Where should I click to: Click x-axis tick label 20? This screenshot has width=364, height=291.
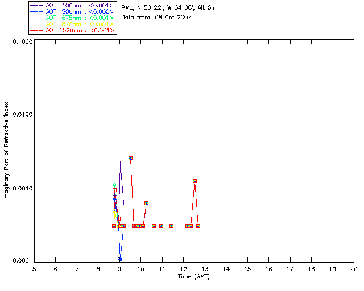(354, 269)
